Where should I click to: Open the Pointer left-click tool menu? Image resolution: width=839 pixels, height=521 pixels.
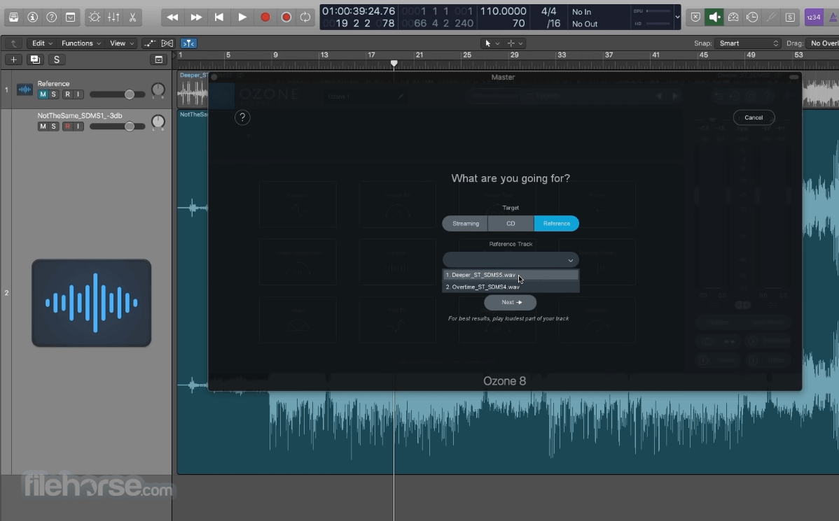coord(492,43)
